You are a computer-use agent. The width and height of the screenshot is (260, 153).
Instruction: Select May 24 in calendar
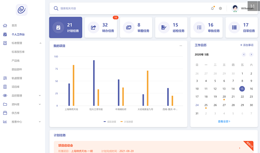[x=197, y=105]
